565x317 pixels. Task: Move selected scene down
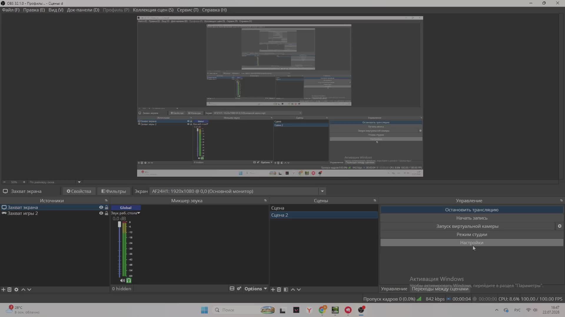point(299,289)
